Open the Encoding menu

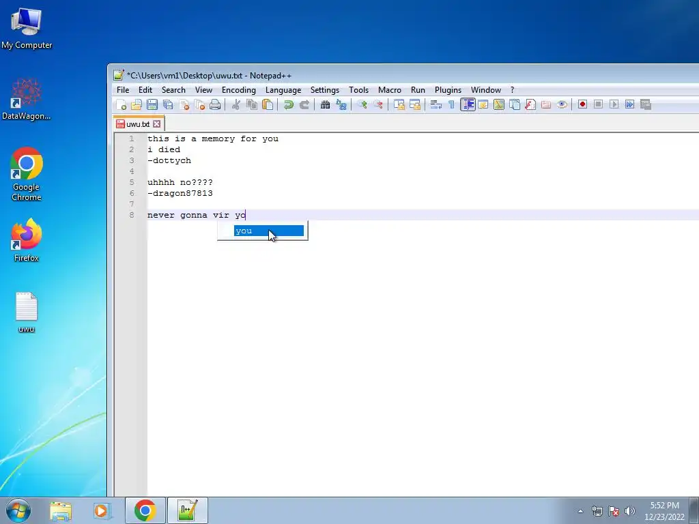click(x=239, y=90)
